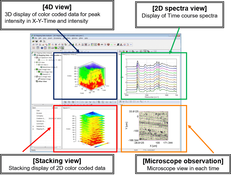
Task: Click the Division property row
Action: coord(46,113)
